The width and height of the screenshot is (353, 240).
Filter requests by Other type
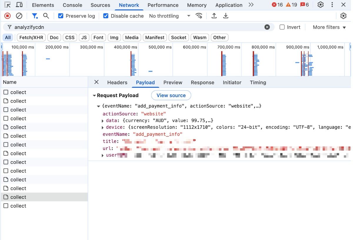(219, 37)
